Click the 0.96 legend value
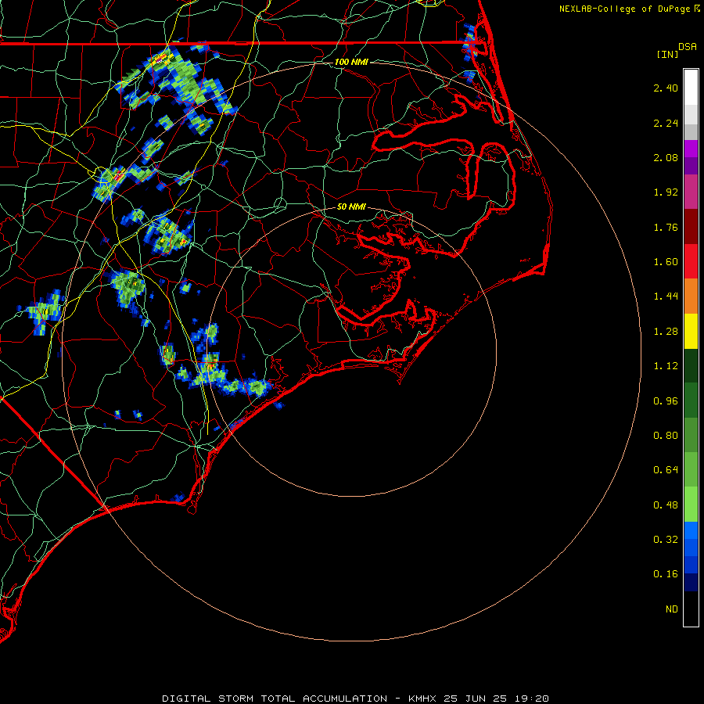 [666, 401]
